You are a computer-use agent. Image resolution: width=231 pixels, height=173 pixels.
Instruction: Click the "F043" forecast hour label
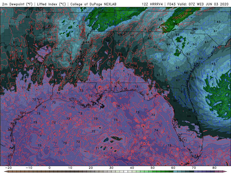pos(172,4)
